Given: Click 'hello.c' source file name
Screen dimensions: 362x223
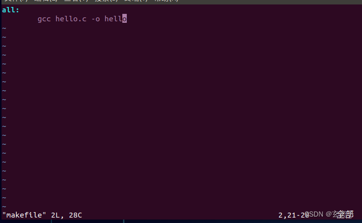Looking at the screenshot, I should (x=71, y=19).
